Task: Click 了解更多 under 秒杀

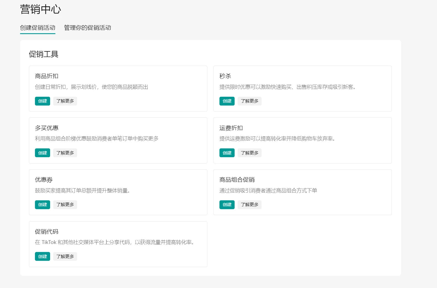Action: [x=249, y=101]
